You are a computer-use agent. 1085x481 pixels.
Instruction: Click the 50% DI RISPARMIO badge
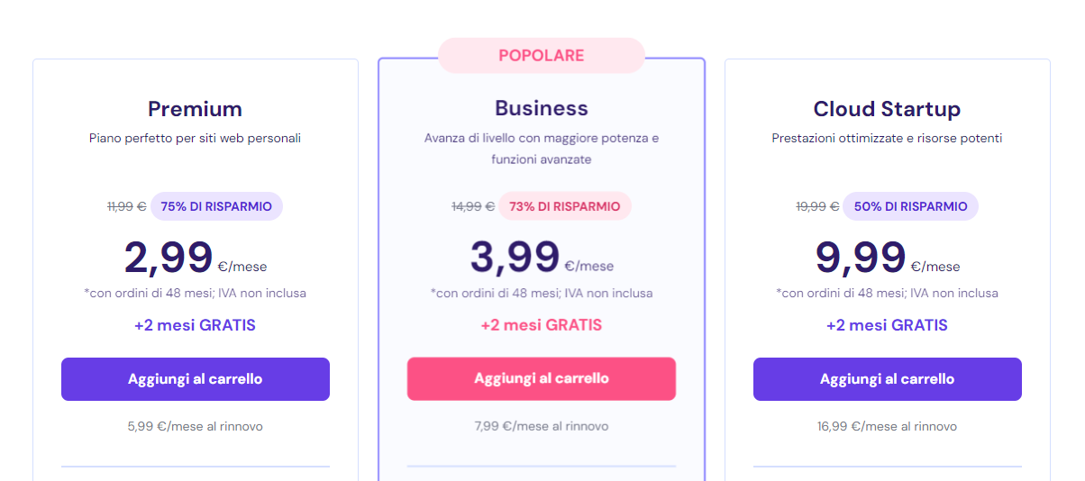pyautogui.click(x=910, y=206)
